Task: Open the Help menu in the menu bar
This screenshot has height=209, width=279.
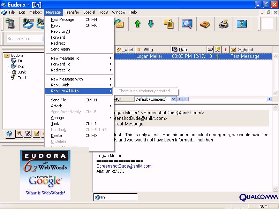Action: click(x=133, y=12)
